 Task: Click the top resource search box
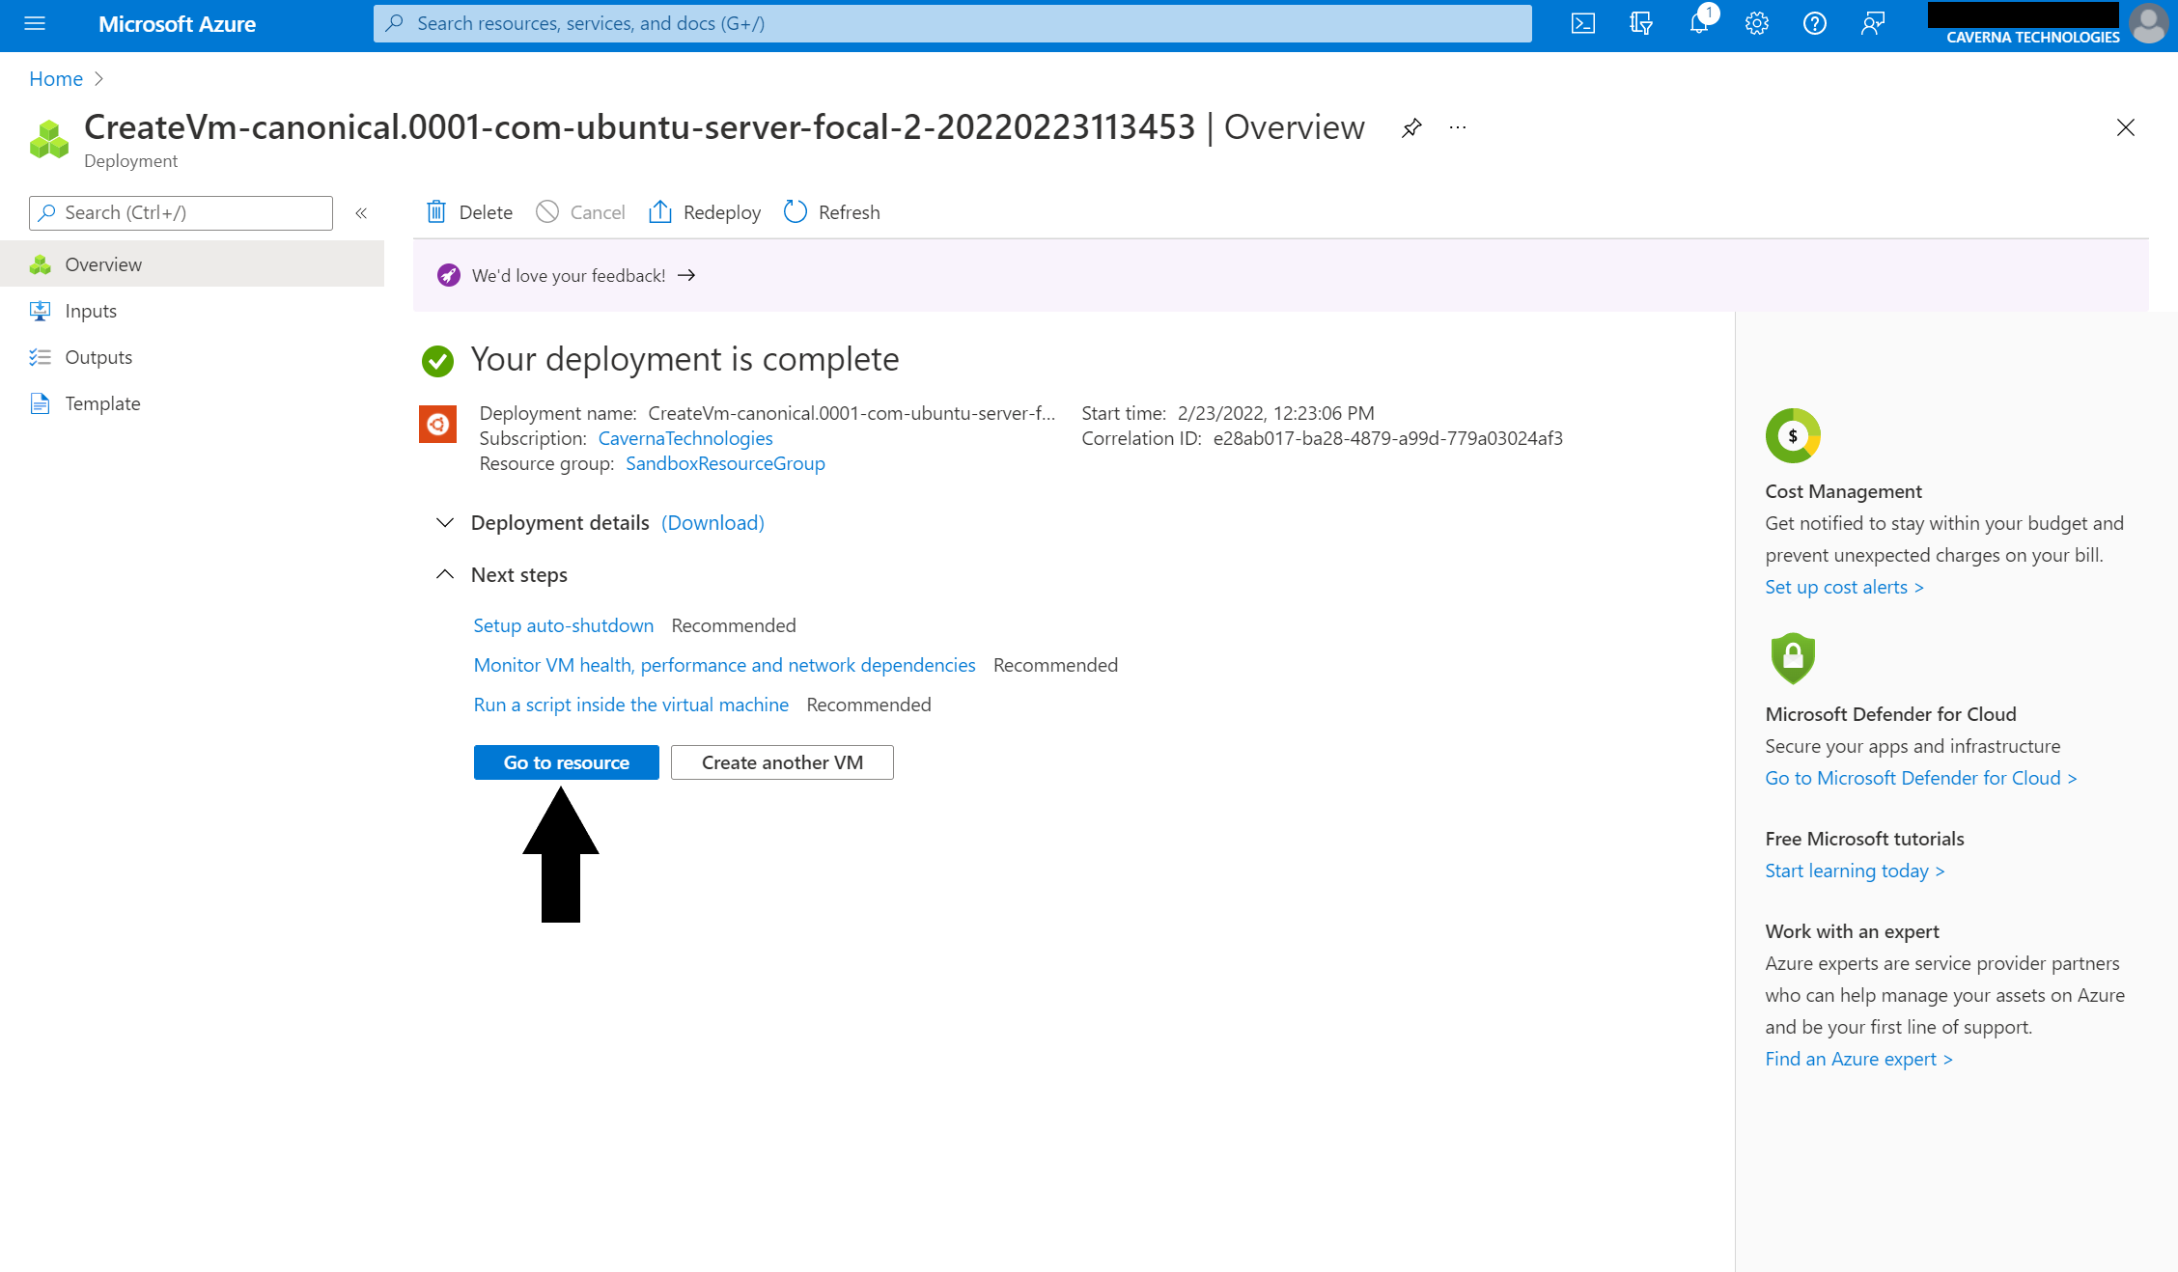coord(952,23)
